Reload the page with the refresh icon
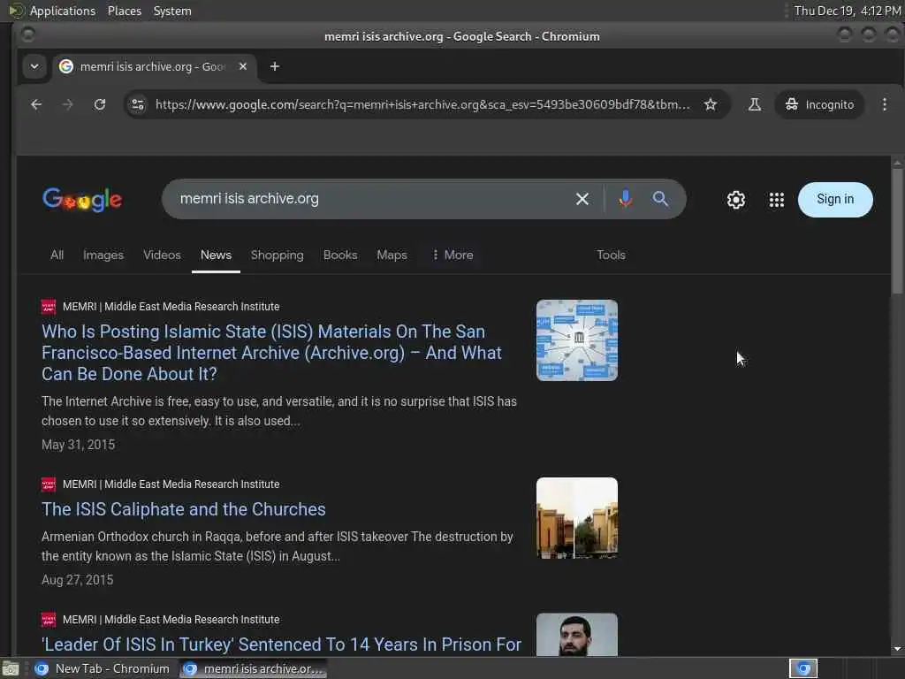Image resolution: width=905 pixels, height=679 pixels. (x=100, y=104)
